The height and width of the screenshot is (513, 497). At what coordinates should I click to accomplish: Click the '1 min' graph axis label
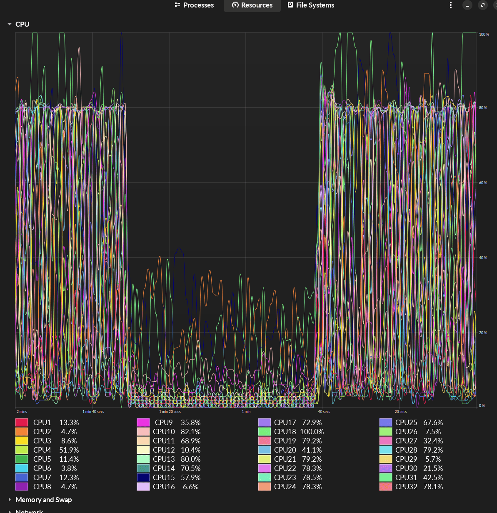click(246, 412)
